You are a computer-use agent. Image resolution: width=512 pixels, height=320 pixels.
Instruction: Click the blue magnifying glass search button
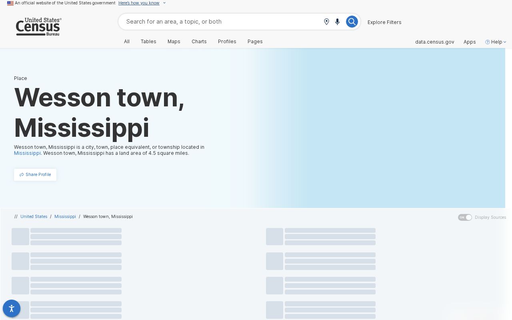(x=352, y=22)
